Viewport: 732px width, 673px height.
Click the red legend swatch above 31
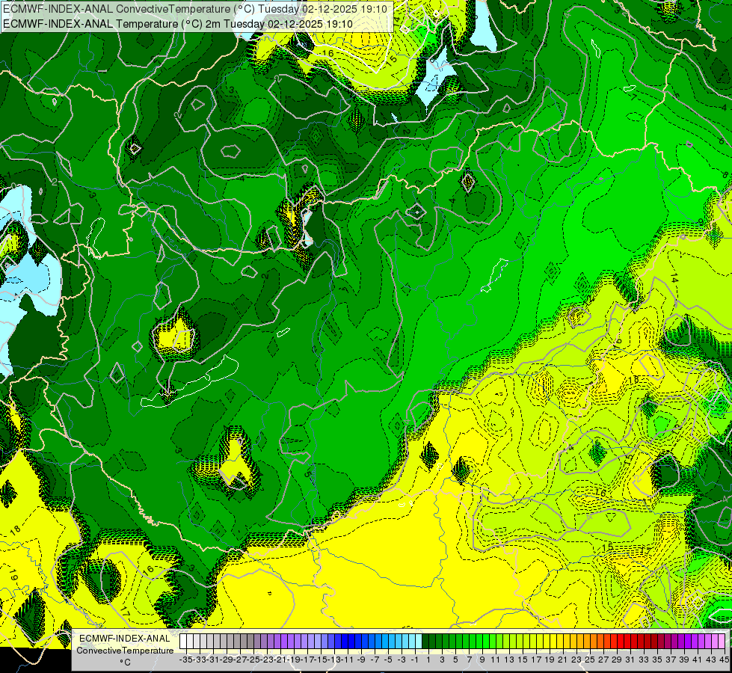627,641
